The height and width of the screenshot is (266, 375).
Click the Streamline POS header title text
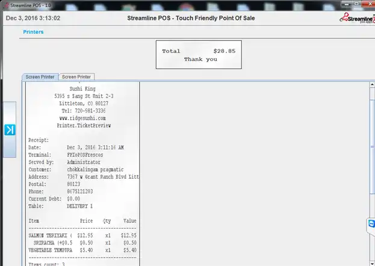pyautogui.click(x=191, y=18)
